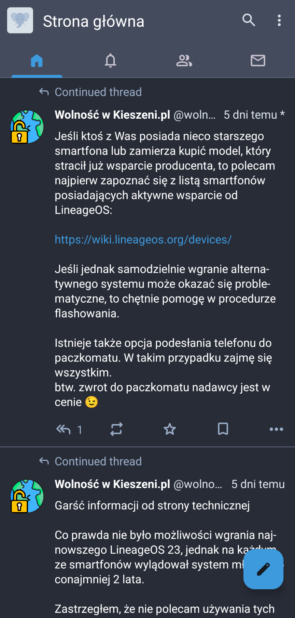Image resolution: width=295 pixels, height=618 pixels.
Task: Reply to the LineageOS smartphone list post
Action: (x=64, y=429)
